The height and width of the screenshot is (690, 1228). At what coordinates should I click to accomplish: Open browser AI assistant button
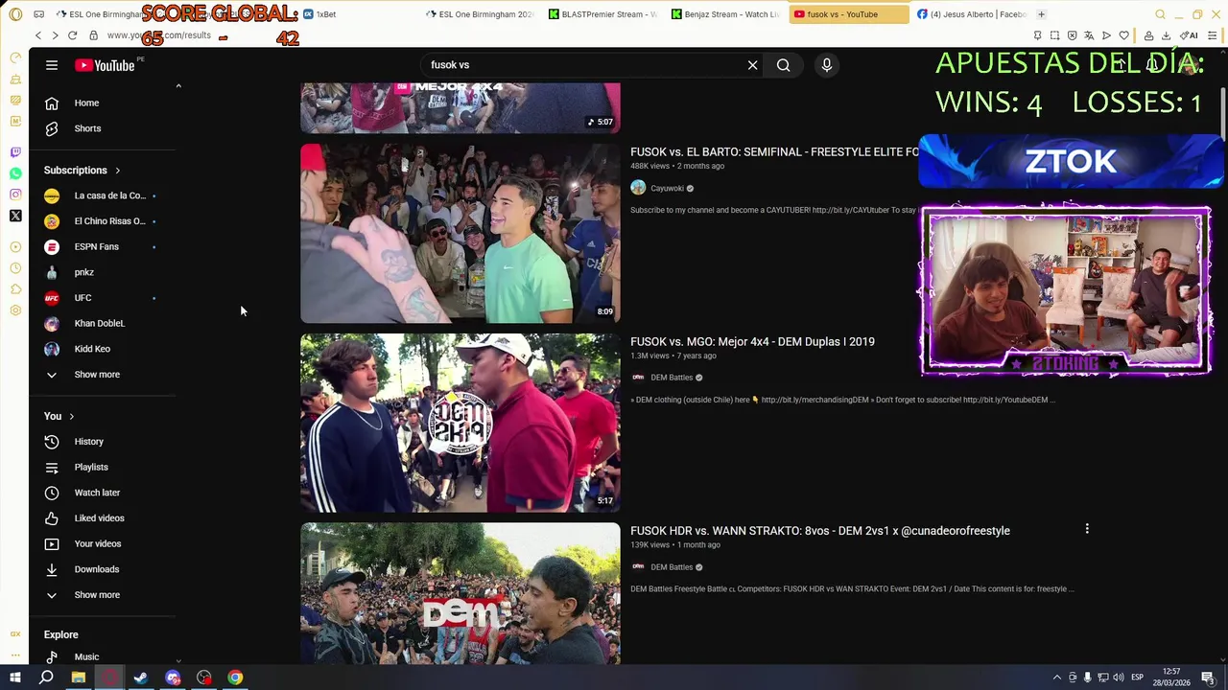(x=1190, y=35)
